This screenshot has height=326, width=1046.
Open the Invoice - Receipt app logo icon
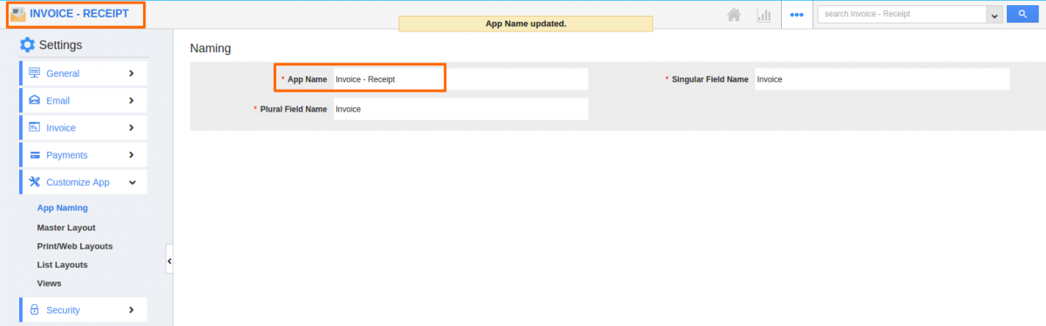(x=18, y=14)
